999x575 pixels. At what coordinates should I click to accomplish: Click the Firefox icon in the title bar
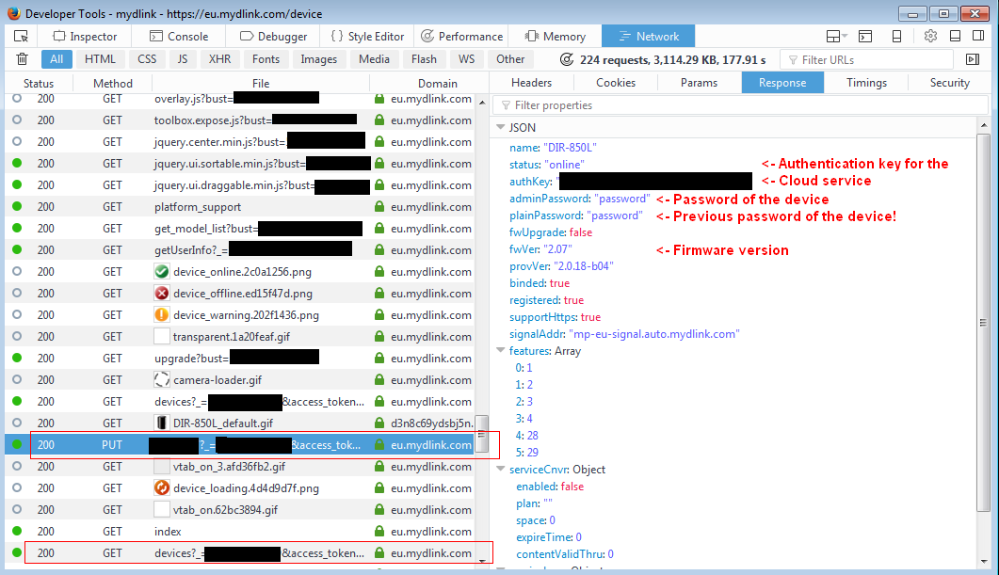[x=13, y=13]
